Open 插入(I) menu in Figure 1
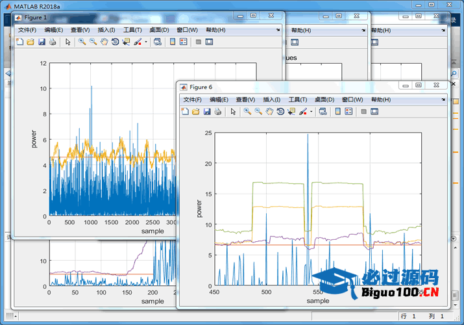Viewport: 464px width, 325px height. click(106, 30)
